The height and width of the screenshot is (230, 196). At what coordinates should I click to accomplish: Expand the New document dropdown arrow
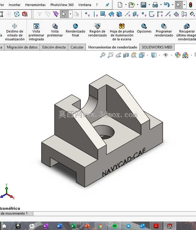pos(126,5)
